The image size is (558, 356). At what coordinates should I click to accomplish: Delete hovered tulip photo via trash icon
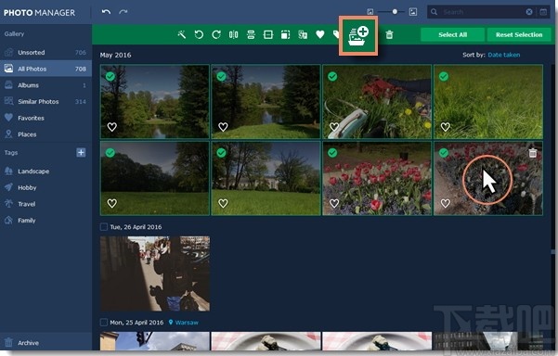pos(533,153)
